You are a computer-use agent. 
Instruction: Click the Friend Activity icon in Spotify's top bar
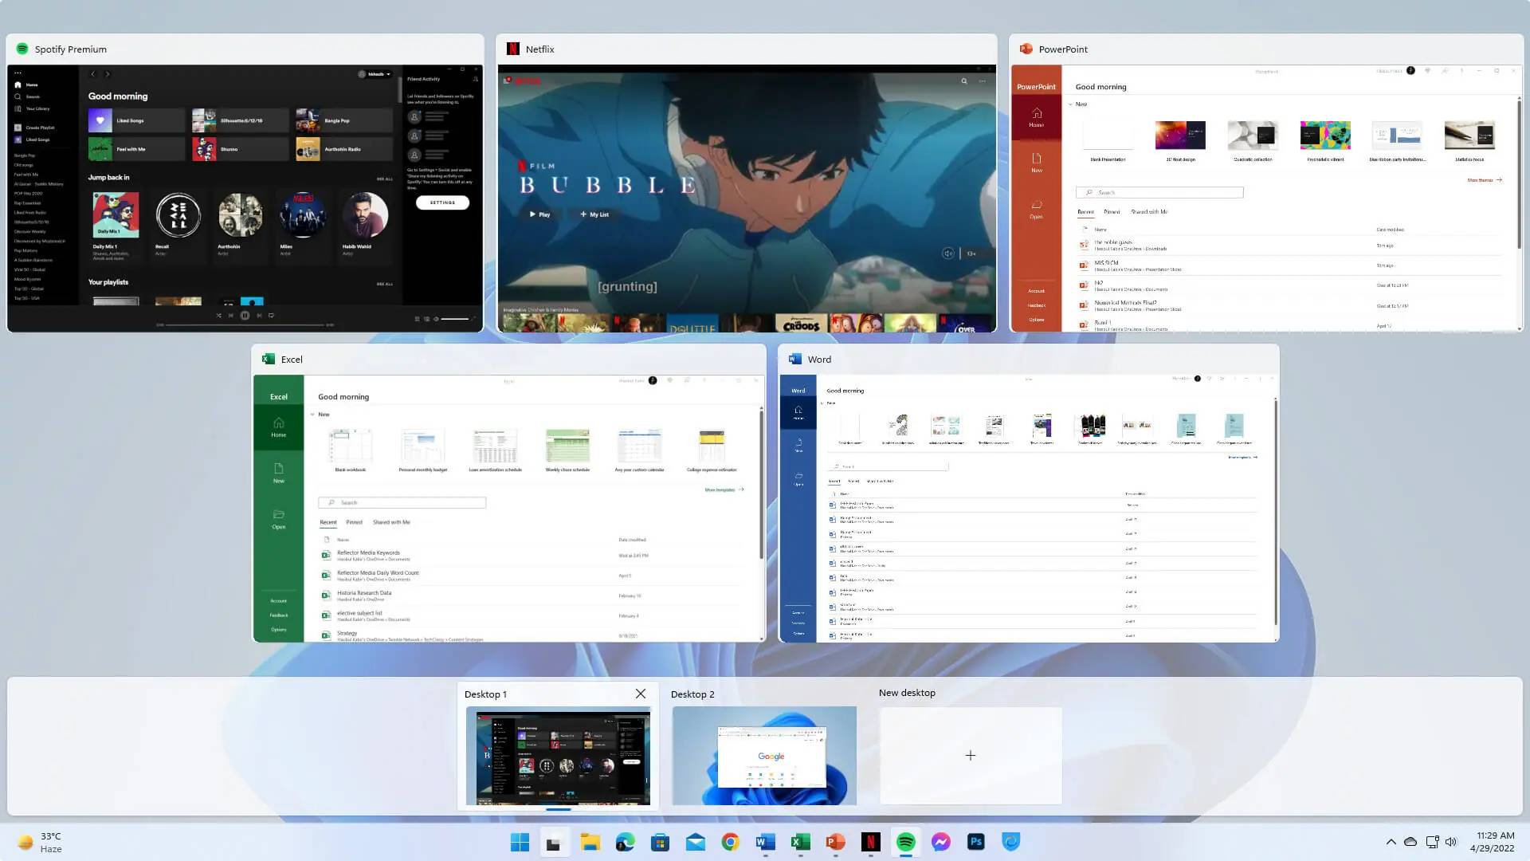click(x=476, y=79)
